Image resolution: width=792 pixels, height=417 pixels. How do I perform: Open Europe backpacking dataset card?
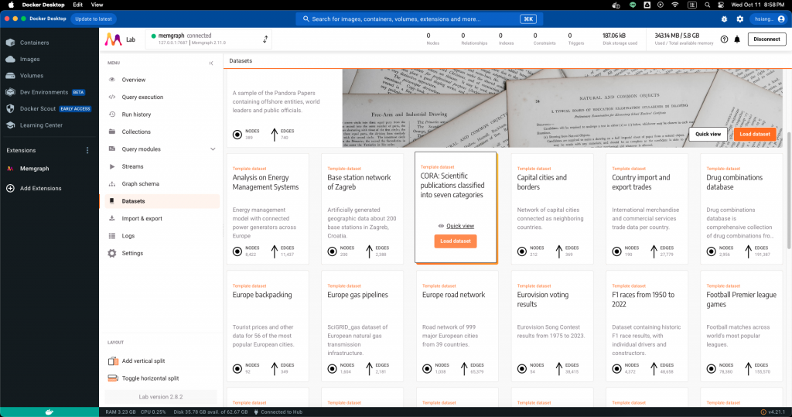(x=268, y=326)
